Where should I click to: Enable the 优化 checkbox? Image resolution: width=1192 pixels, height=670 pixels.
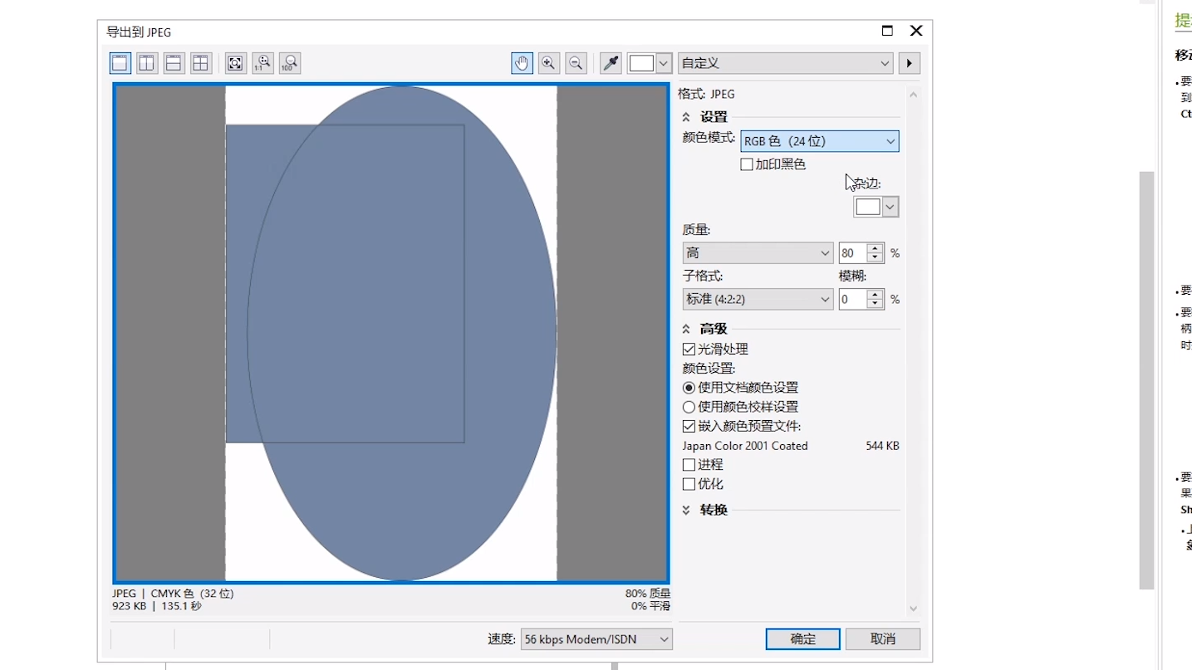tap(689, 484)
